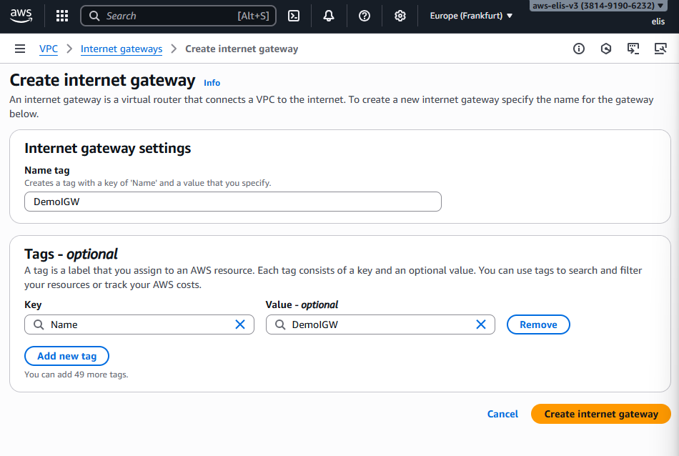Image resolution: width=679 pixels, height=456 pixels.
Task: Clear the DemoIGW tag value with X
Action: 481,324
